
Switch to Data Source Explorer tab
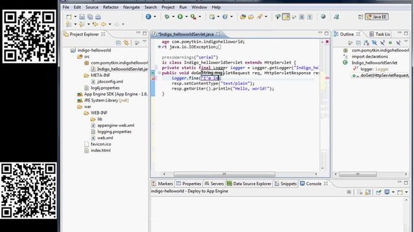click(249, 184)
